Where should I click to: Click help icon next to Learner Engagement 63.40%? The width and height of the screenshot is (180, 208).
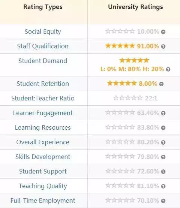pos(163,113)
